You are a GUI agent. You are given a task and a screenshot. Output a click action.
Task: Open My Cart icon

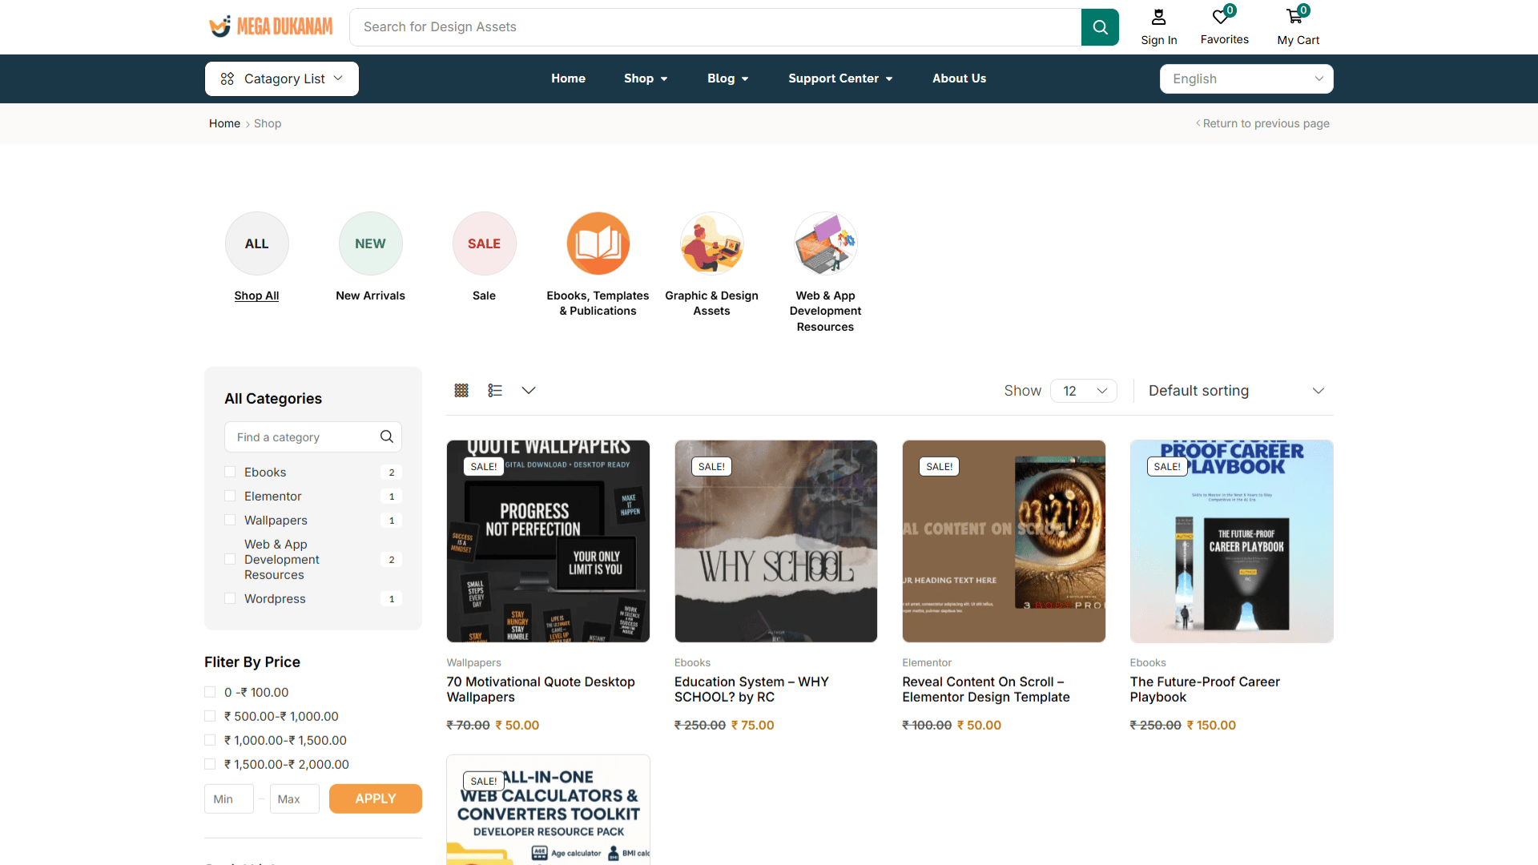coord(1294,17)
